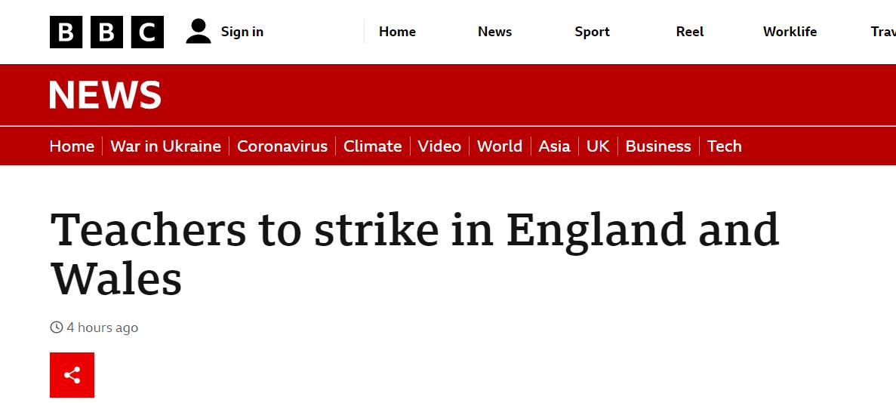Open the Asia news section

[x=554, y=146]
